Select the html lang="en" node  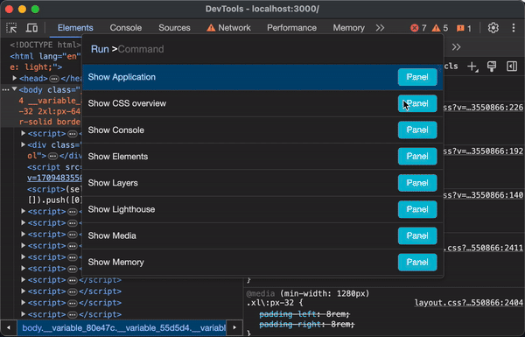45,56
